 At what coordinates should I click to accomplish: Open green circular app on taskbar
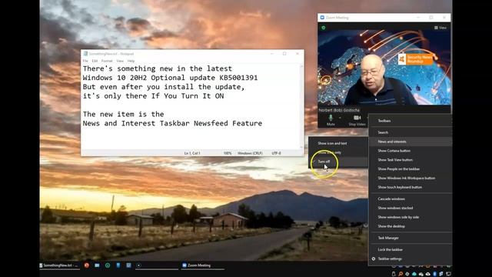click(108, 265)
